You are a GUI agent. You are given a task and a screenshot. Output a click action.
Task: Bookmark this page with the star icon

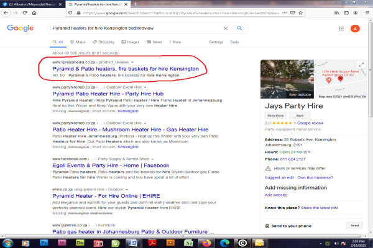pyautogui.click(x=301, y=13)
